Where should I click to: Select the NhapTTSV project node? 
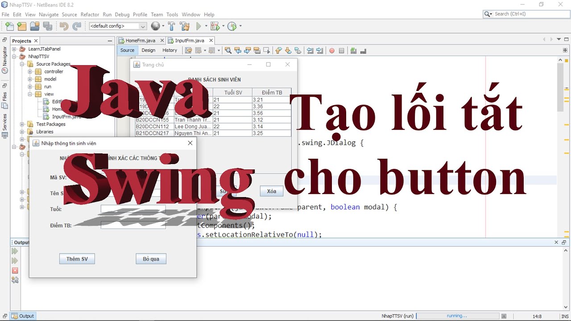pyautogui.click(x=38, y=57)
